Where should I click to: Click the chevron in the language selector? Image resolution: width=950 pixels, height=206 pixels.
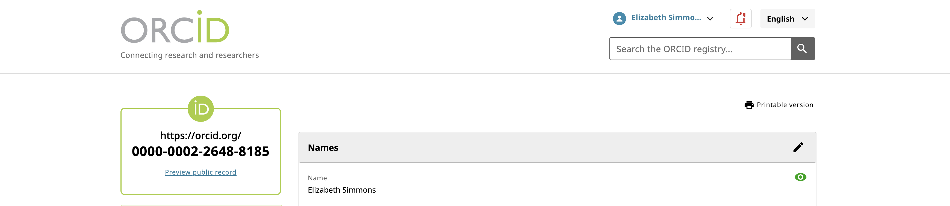[805, 19]
